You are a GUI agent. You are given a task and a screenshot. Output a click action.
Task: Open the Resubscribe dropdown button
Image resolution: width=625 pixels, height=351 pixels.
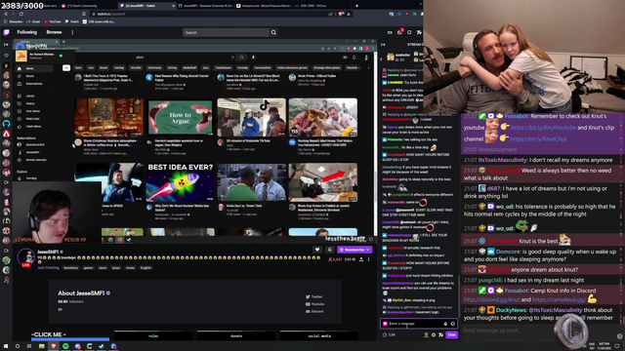[354, 250]
